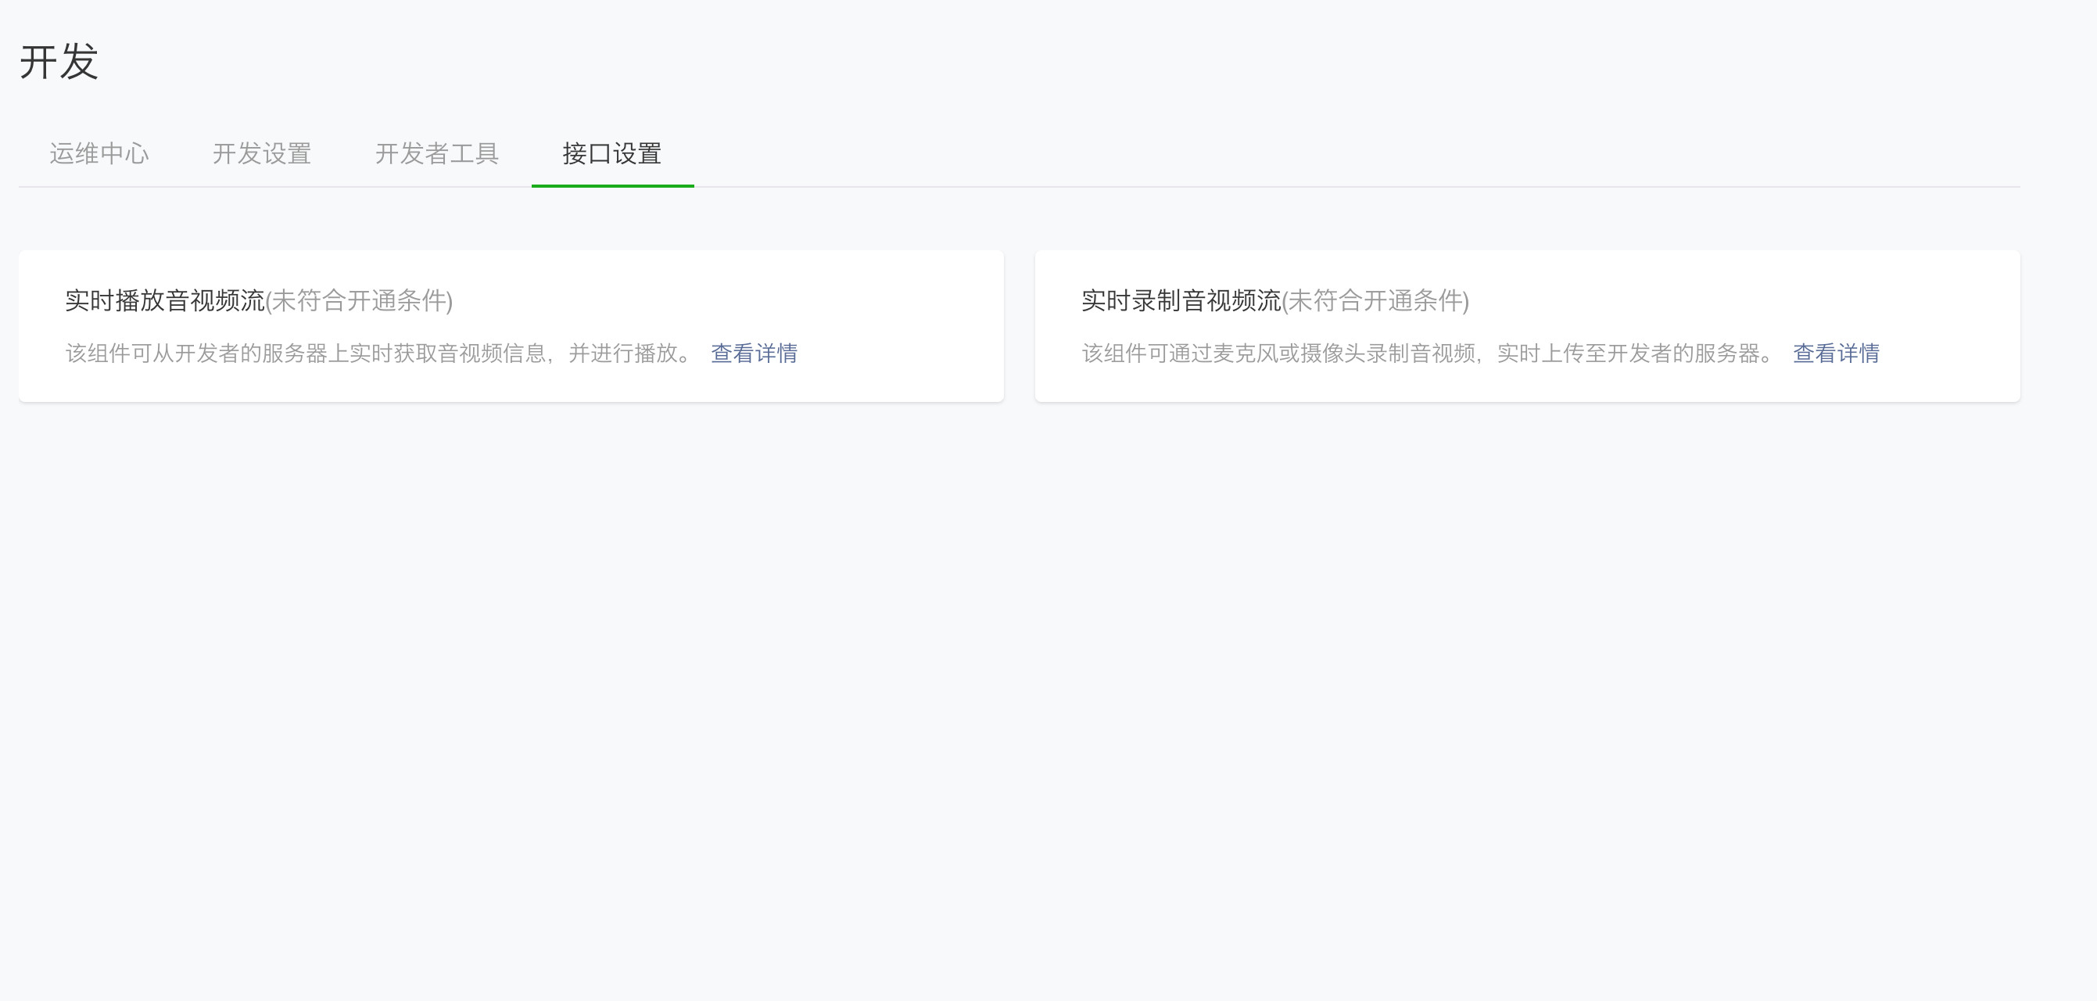Switch to the 运维中心 tab
Viewport: 2097px width, 1001px height.
[99, 153]
